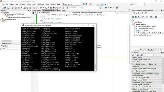Expand the Web Documents palette category
Image resolution: width=164 pixels, height=92 pixels.
(x=132, y=76)
